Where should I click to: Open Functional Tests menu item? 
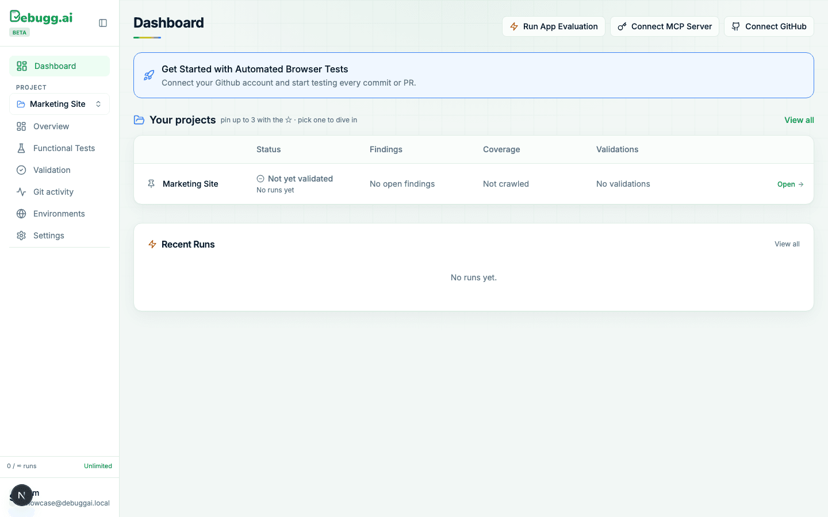click(x=59, y=148)
